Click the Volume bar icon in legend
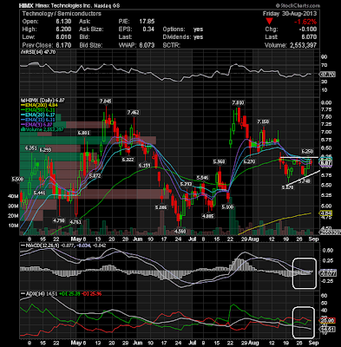The image size is (341, 347). pos(21,129)
